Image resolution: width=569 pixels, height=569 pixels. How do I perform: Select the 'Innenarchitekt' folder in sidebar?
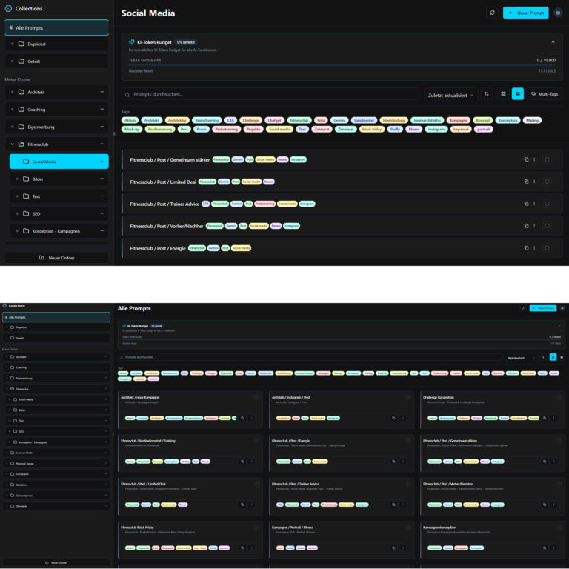pos(24,453)
